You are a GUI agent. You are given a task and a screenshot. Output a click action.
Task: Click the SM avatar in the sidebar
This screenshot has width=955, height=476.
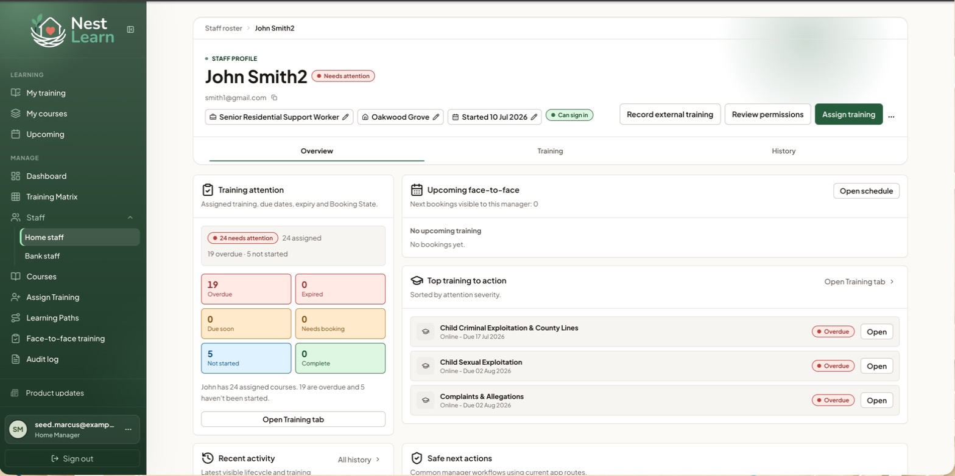point(18,429)
